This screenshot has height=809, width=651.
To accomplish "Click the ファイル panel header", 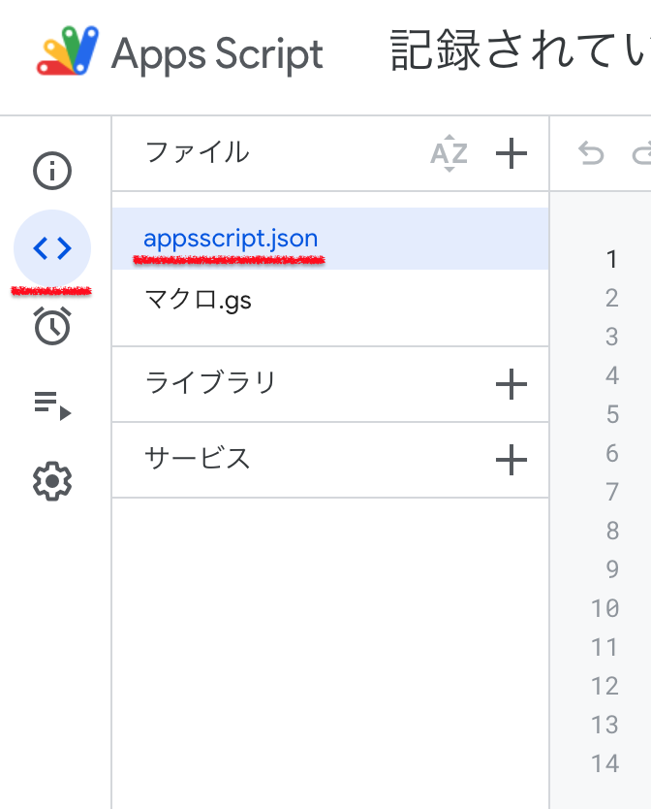I will coord(197,152).
